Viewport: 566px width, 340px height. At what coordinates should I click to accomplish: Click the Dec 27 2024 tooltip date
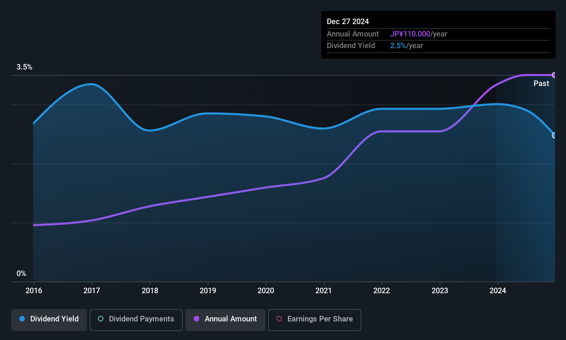point(348,22)
